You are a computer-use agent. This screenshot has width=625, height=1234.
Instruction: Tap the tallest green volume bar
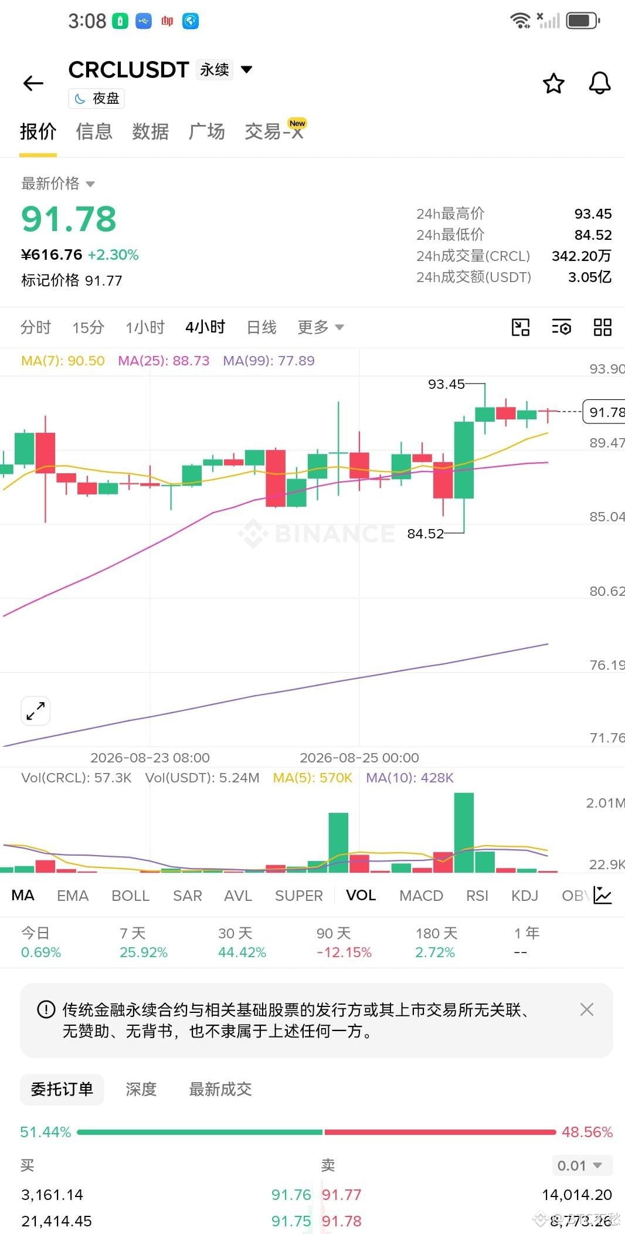tap(464, 833)
